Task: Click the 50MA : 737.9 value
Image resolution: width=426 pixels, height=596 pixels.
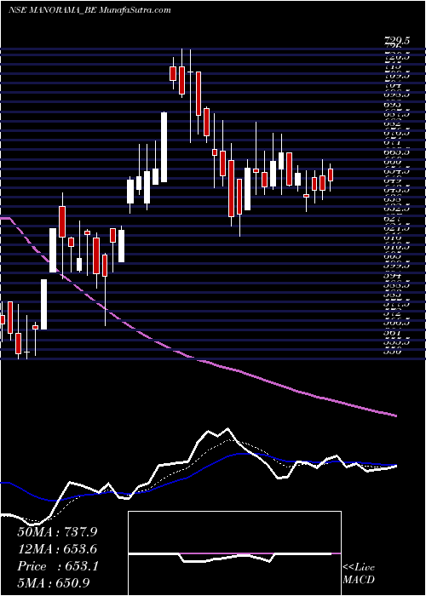Action: coord(57,531)
